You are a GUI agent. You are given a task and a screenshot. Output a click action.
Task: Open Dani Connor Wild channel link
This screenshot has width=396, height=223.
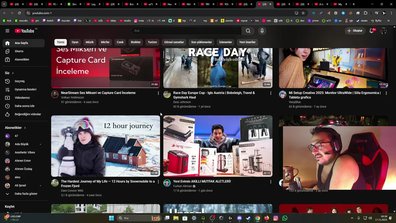tap(72, 190)
